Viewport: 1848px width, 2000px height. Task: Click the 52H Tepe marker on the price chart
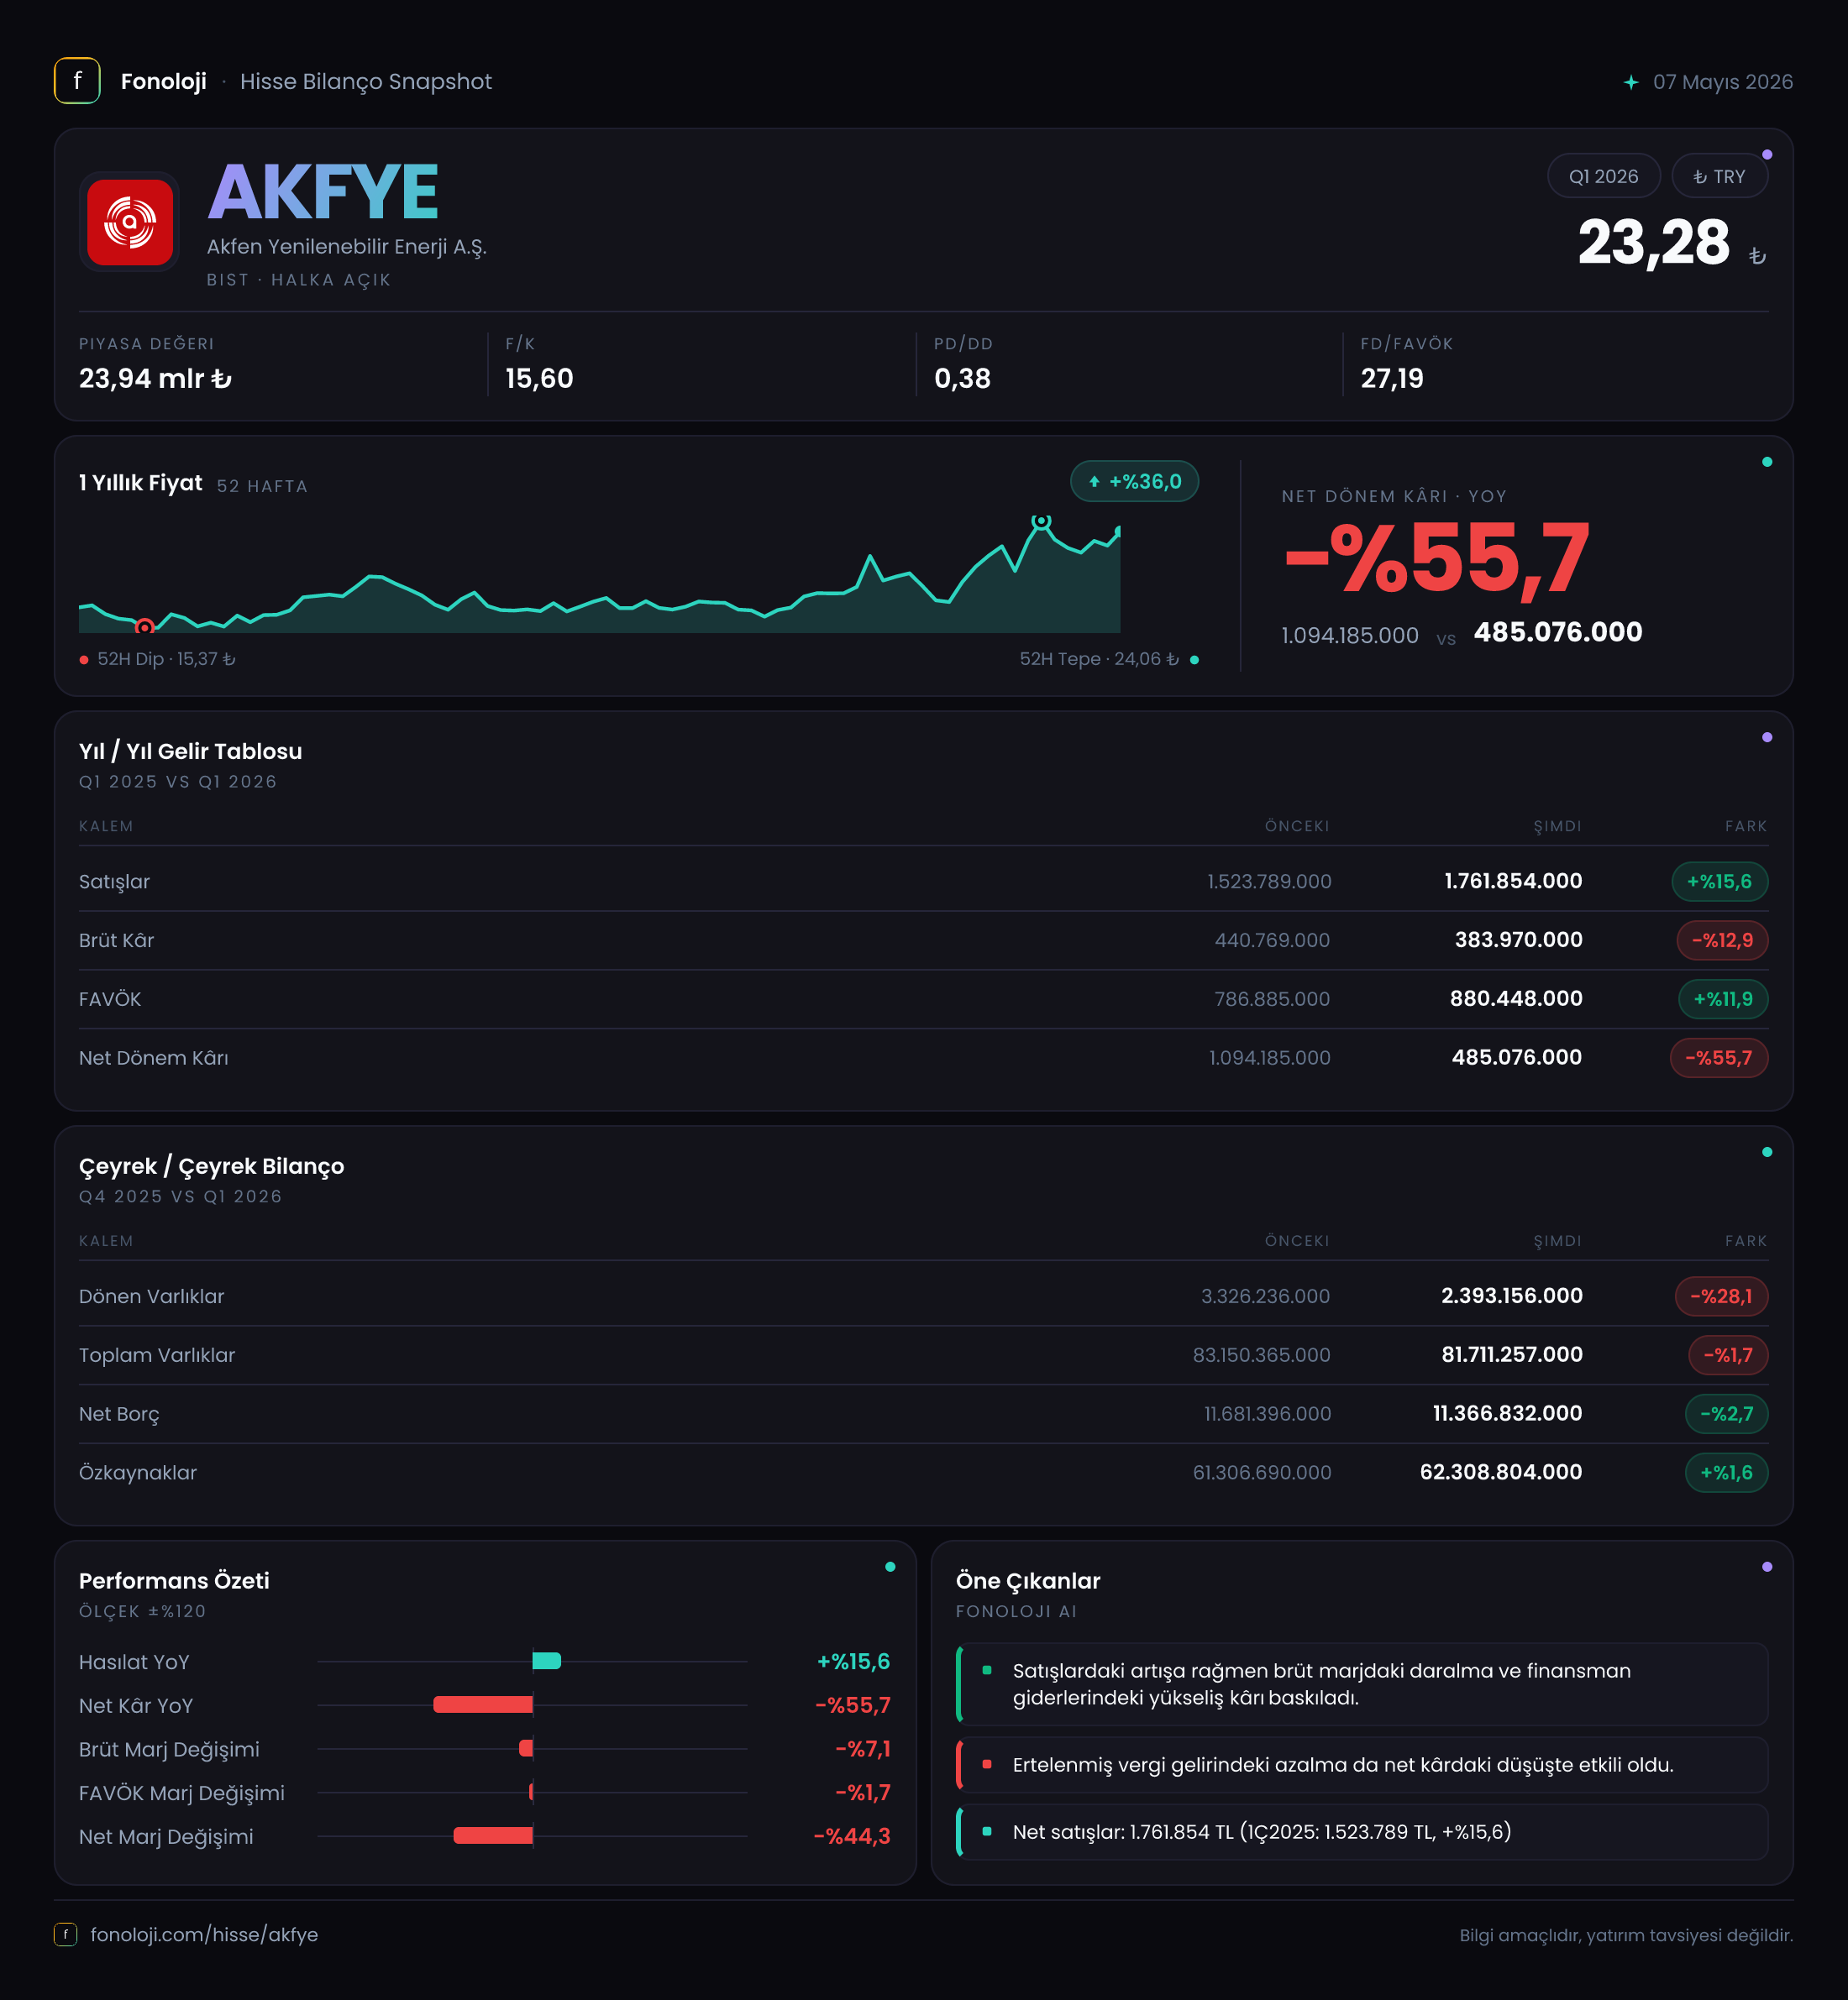pos(1041,521)
